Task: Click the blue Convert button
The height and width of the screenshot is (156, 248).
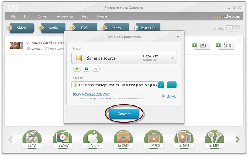Action: 124,114
